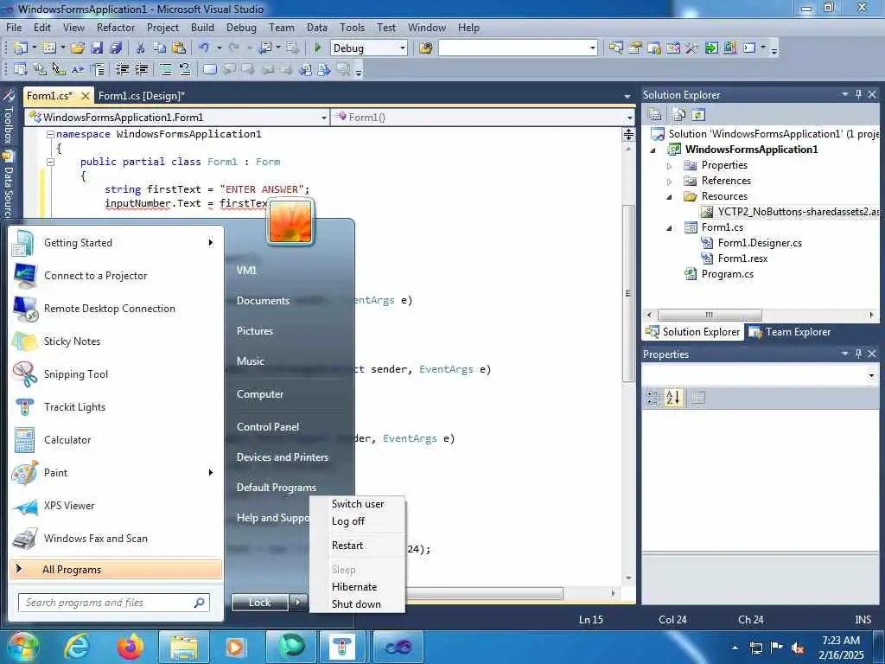Viewport: 885px width, 664px height.
Task: Open Firefox from the taskbar
Action: pos(130,647)
